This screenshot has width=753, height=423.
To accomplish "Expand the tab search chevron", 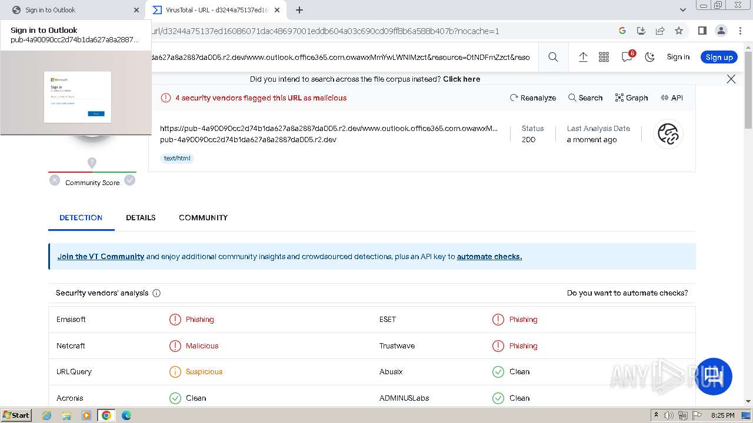I will [x=683, y=10].
